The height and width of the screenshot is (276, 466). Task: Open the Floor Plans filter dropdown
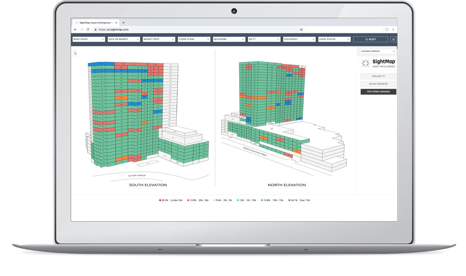pos(193,39)
